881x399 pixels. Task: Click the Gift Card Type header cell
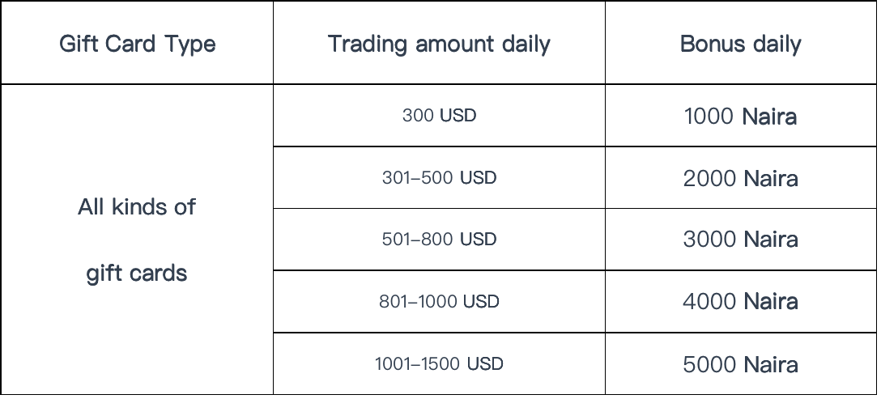(137, 43)
